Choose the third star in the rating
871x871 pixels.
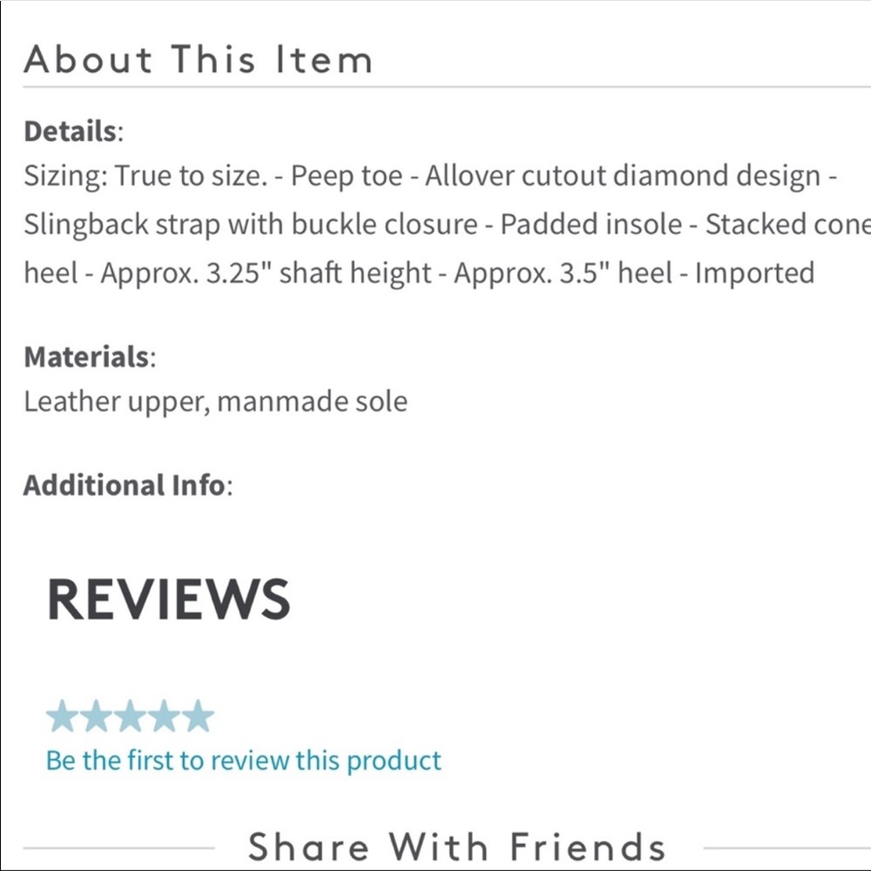coord(130,717)
